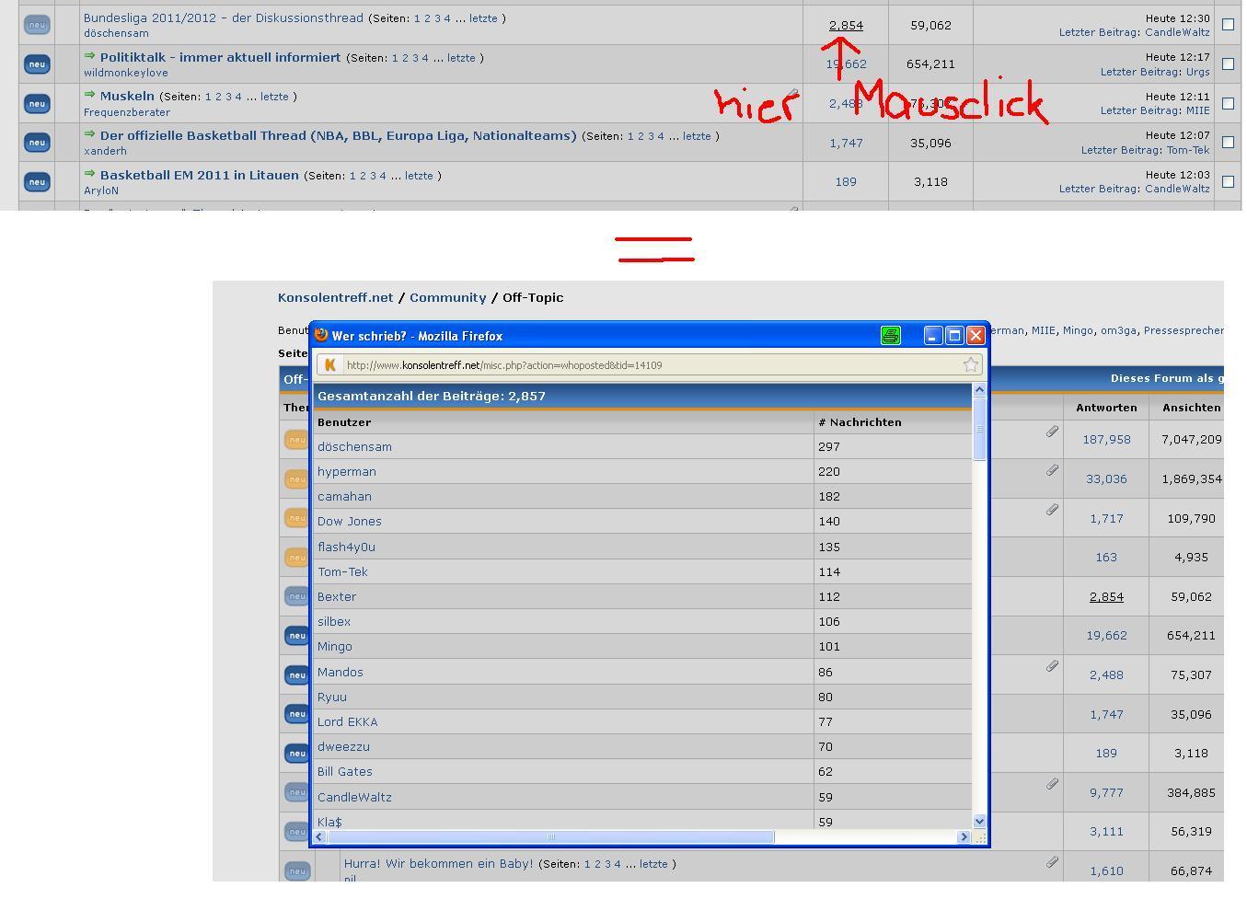Open user Lord EKKA in popup list
The height and width of the screenshot is (899, 1247).
coord(348,721)
